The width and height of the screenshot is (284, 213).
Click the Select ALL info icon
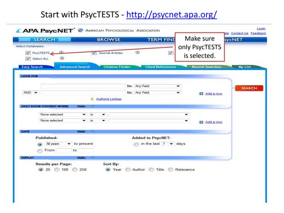tap(62, 58)
